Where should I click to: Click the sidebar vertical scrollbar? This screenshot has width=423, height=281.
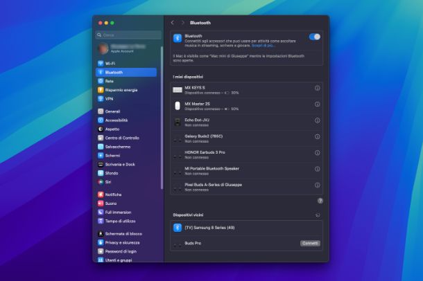[x=162, y=118]
